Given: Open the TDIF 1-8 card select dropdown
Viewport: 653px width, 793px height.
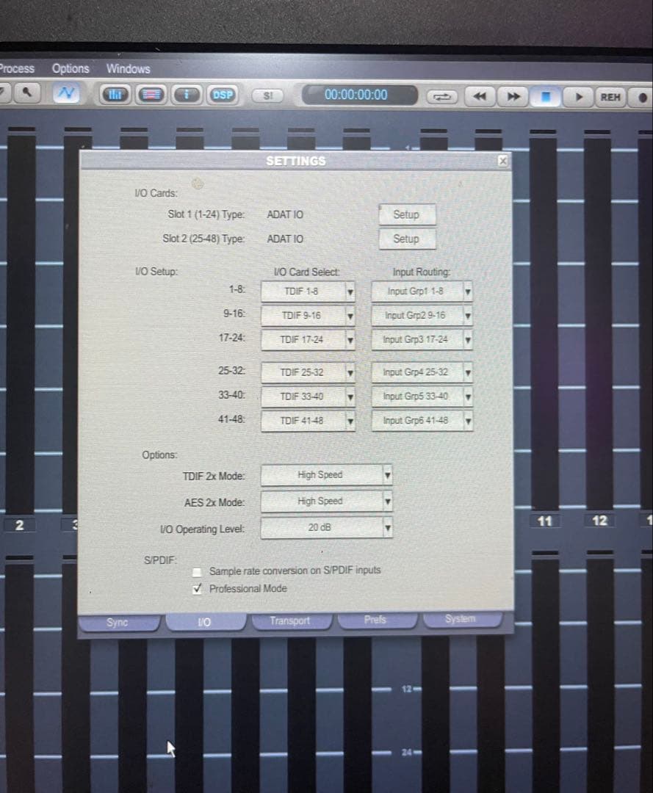Looking at the screenshot, I should tap(350, 292).
